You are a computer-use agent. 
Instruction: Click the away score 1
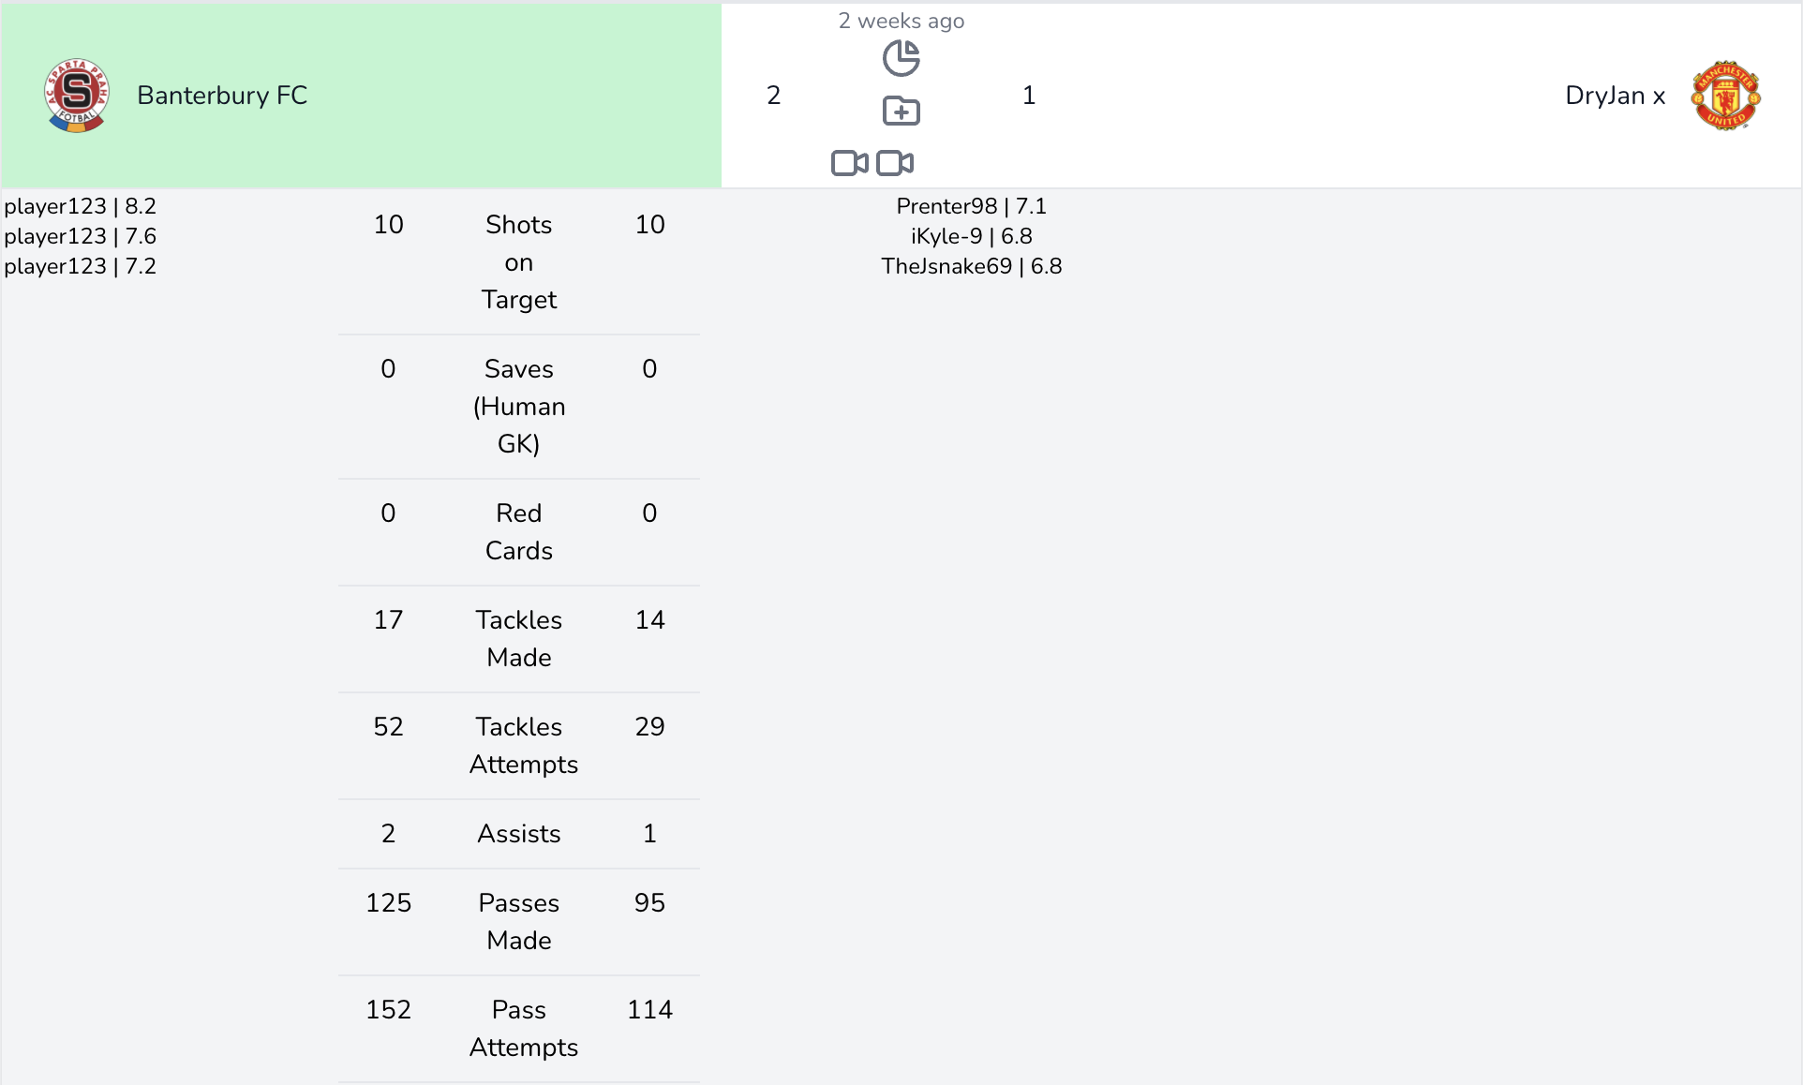click(x=1028, y=96)
